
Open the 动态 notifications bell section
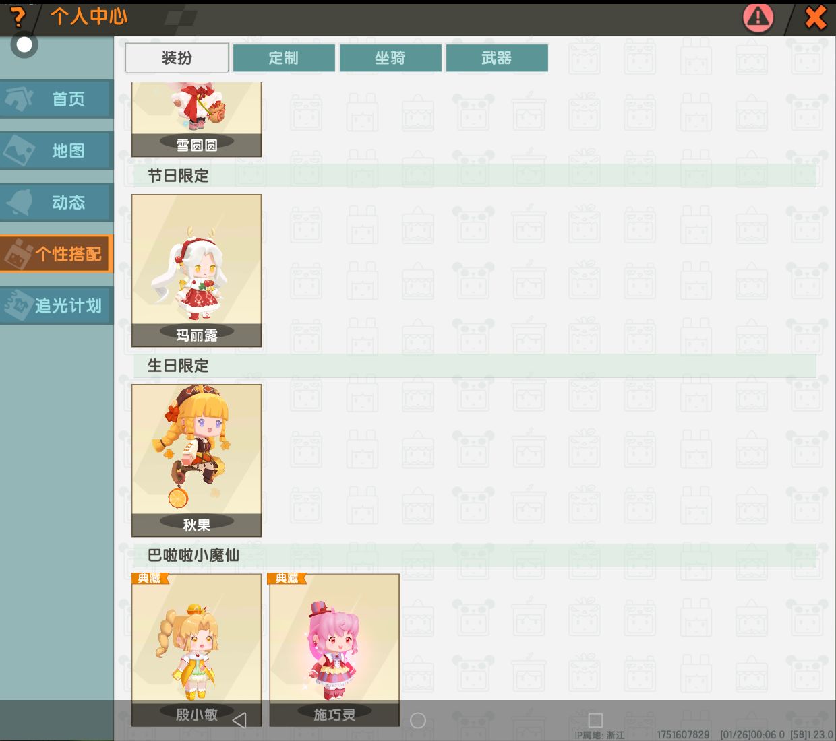[x=57, y=202]
